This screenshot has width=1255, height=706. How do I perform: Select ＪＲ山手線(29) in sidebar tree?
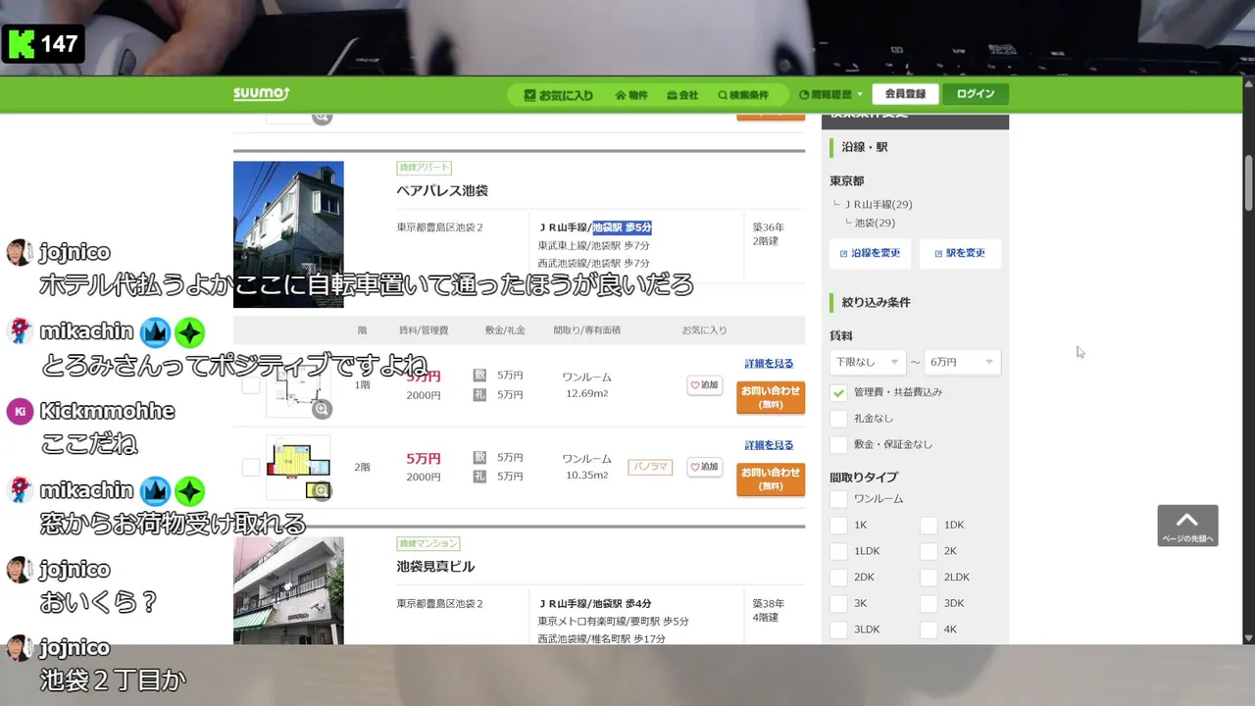[x=878, y=205]
